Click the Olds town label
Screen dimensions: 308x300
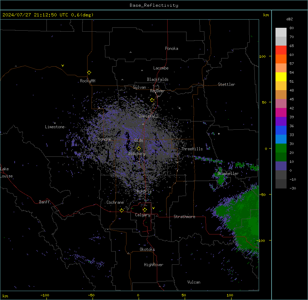point(139,140)
